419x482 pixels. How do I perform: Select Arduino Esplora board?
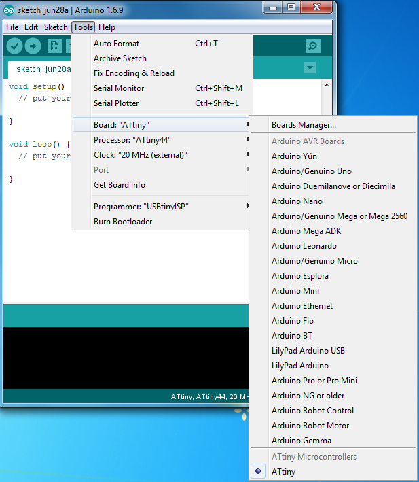click(x=333, y=276)
